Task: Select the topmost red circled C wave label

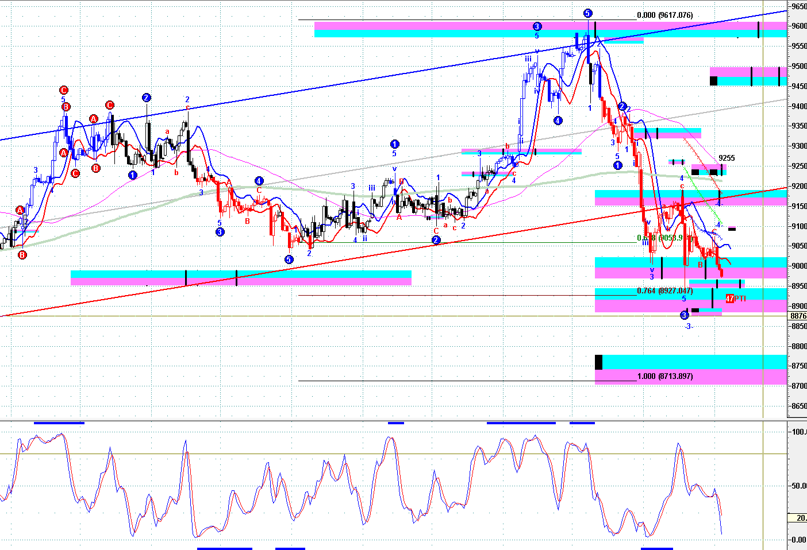Action: 64,90
